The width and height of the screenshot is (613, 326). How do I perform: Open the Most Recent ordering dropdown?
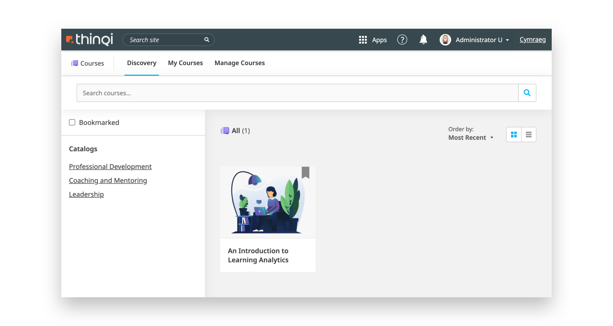470,137
